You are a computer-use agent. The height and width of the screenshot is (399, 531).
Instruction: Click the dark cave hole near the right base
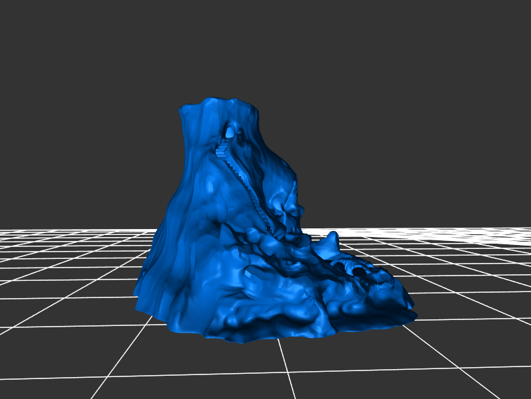[x=358, y=271]
